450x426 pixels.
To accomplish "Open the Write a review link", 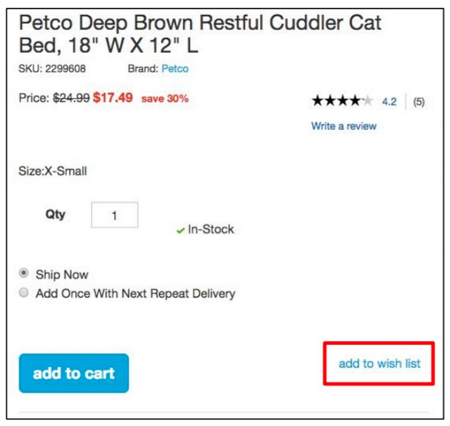I will pos(344,126).
